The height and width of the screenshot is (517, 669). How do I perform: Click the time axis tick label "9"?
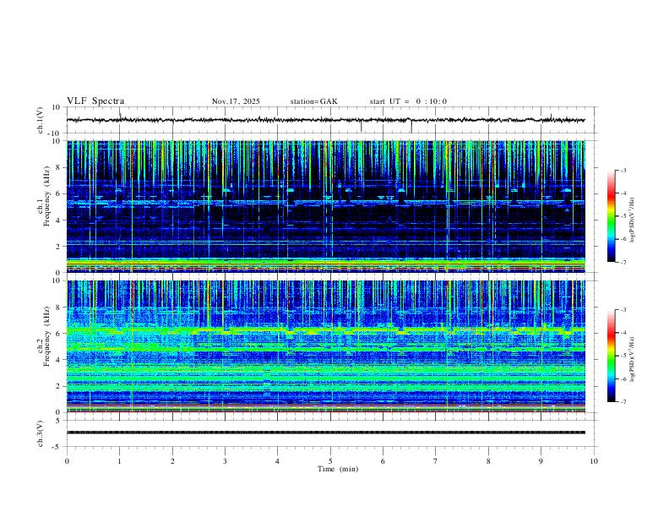pos(541,461)
